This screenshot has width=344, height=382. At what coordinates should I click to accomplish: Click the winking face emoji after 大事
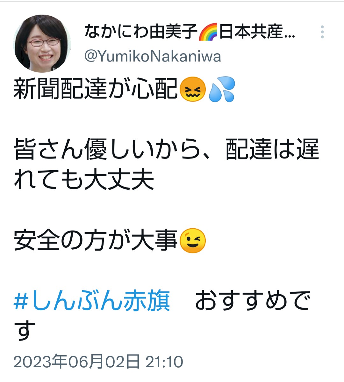[x=192, y=241]
